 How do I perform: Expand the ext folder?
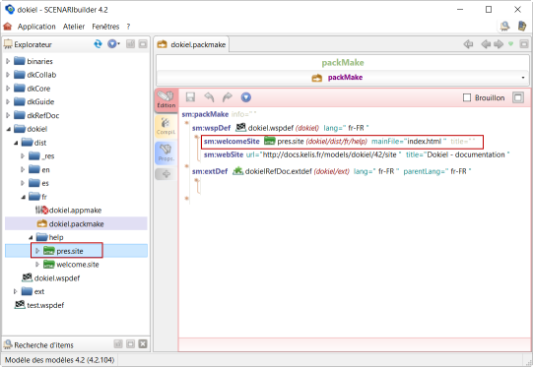coord(16,291)
